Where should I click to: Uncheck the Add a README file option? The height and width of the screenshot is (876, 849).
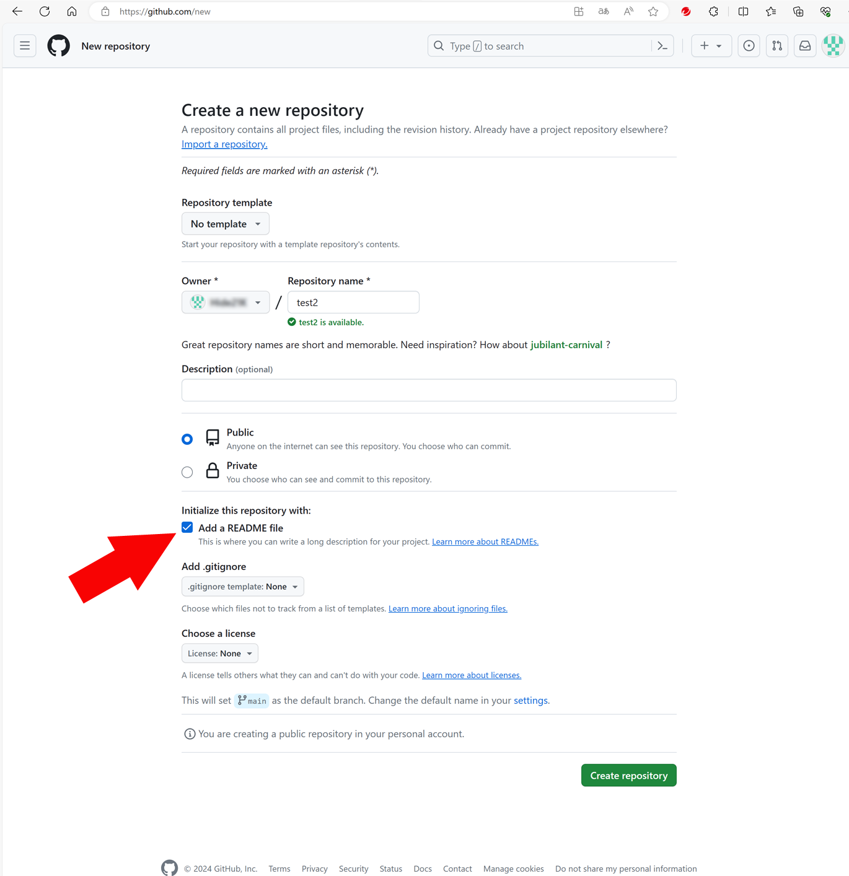point(187,527)
